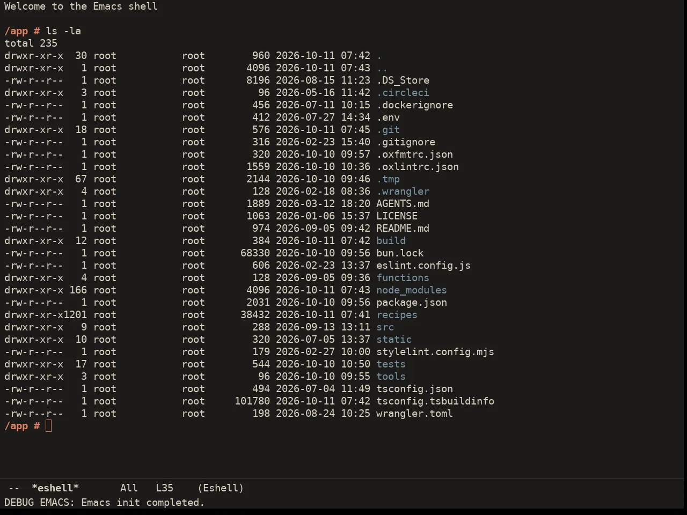Click the LICENSE file name
This screenshot has width=687, height=515.
click(397, 216)
